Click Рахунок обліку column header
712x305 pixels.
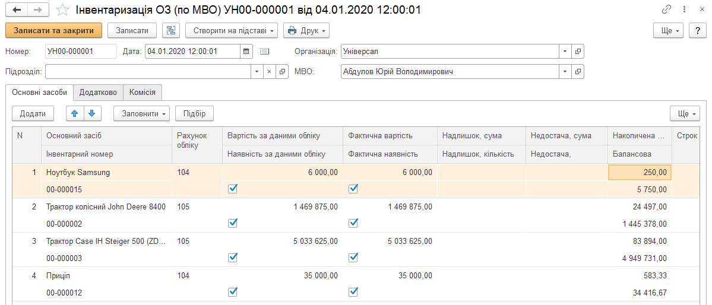[197, 145]
